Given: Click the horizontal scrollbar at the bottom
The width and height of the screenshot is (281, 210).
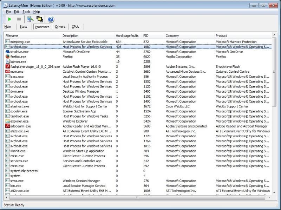Looking at the screenshot, I should pyautogui.click(x=137, y=198).
